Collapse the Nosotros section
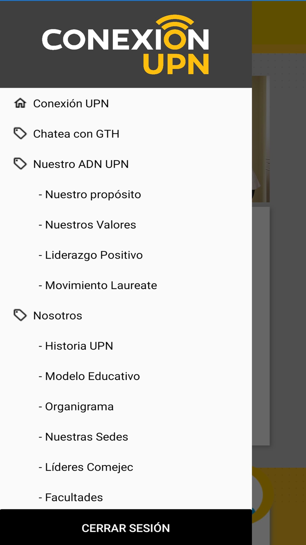This screenshot has height=545, width=306. (x=57, y=315)
